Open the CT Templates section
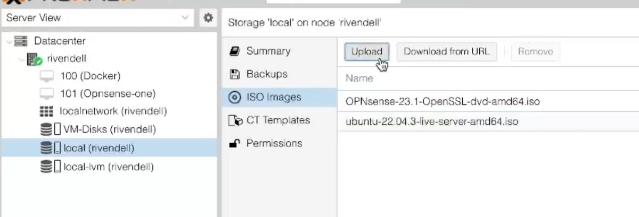 (x=277, y=120)
